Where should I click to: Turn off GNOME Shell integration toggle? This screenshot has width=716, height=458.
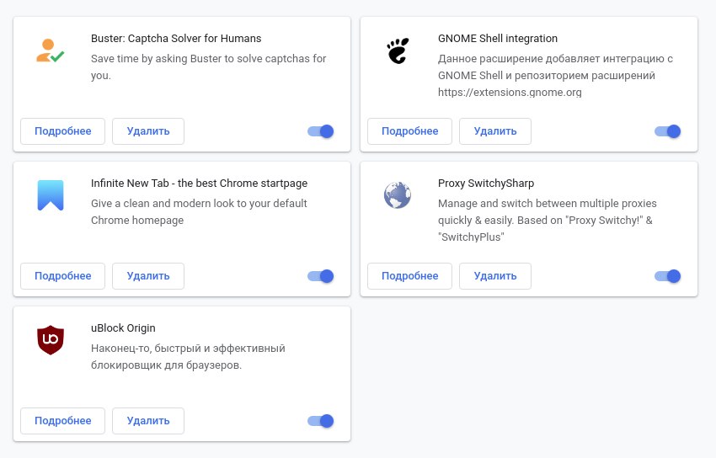point(668,131)
